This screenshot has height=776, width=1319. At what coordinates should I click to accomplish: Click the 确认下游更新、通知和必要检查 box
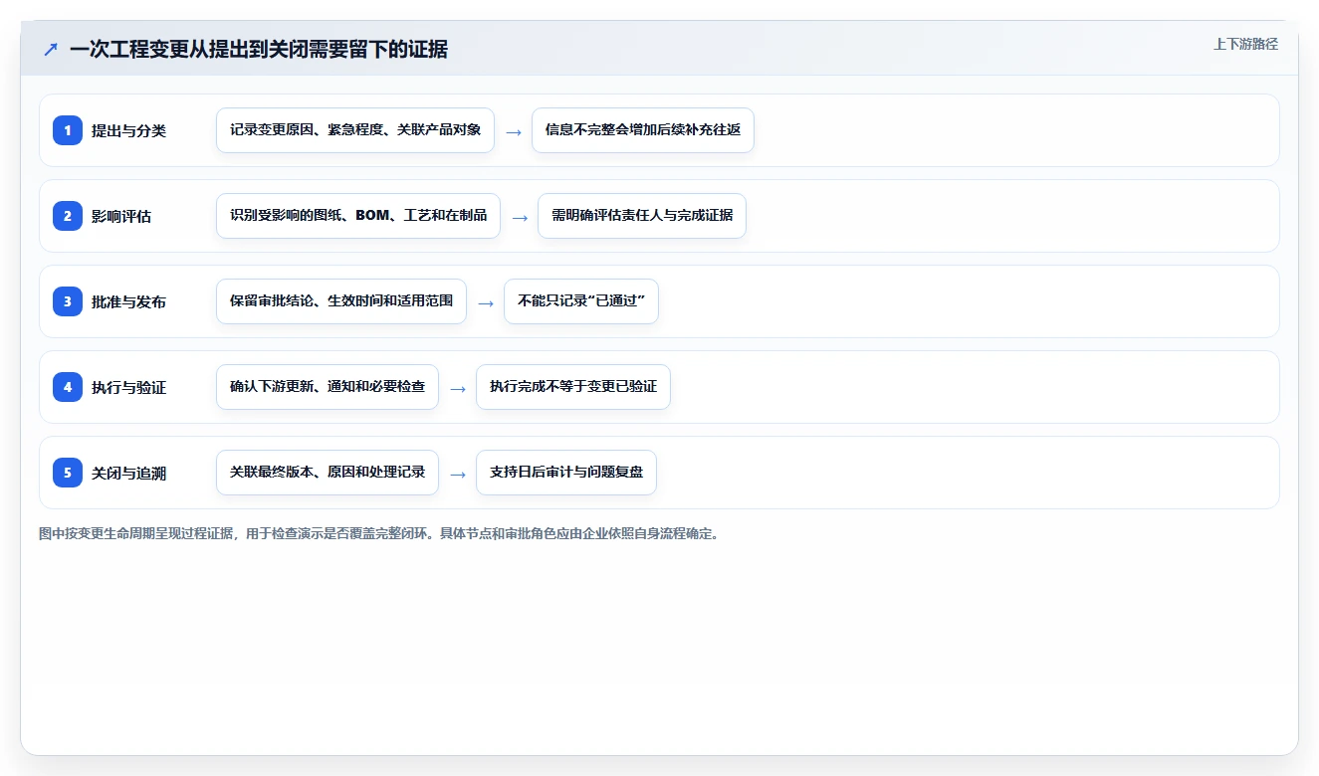click(328, 387)
